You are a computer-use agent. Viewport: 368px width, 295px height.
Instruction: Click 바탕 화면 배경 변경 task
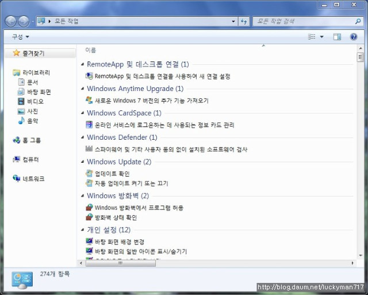(120, 242)
